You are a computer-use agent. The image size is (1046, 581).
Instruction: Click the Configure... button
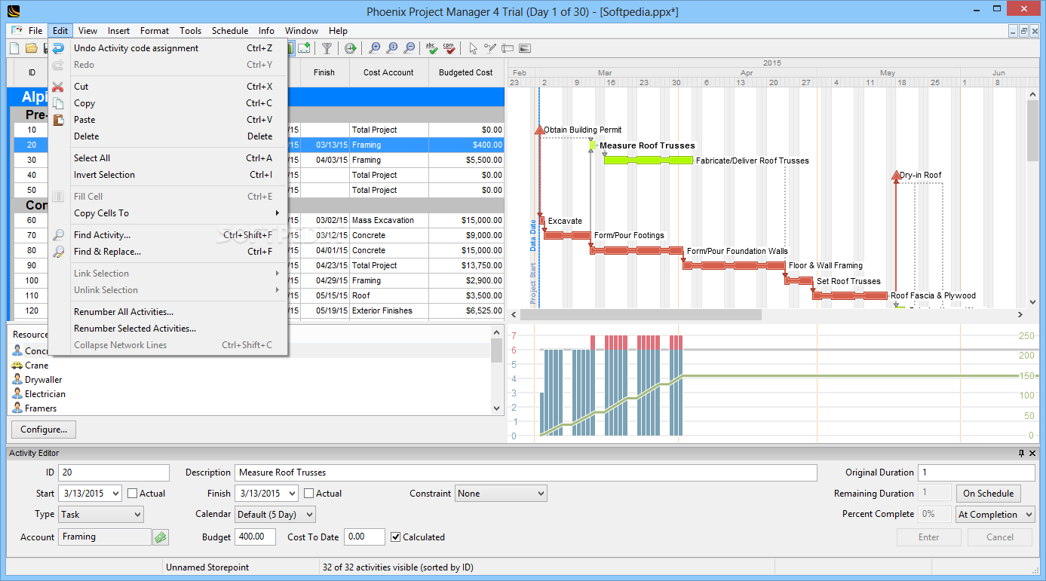[x=44, y=430]
